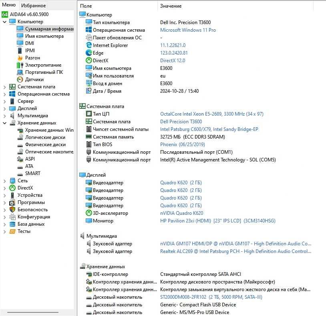326x316 pixels.
Task: Click the DMI icon in tree
Action: (x=20, y=43)
